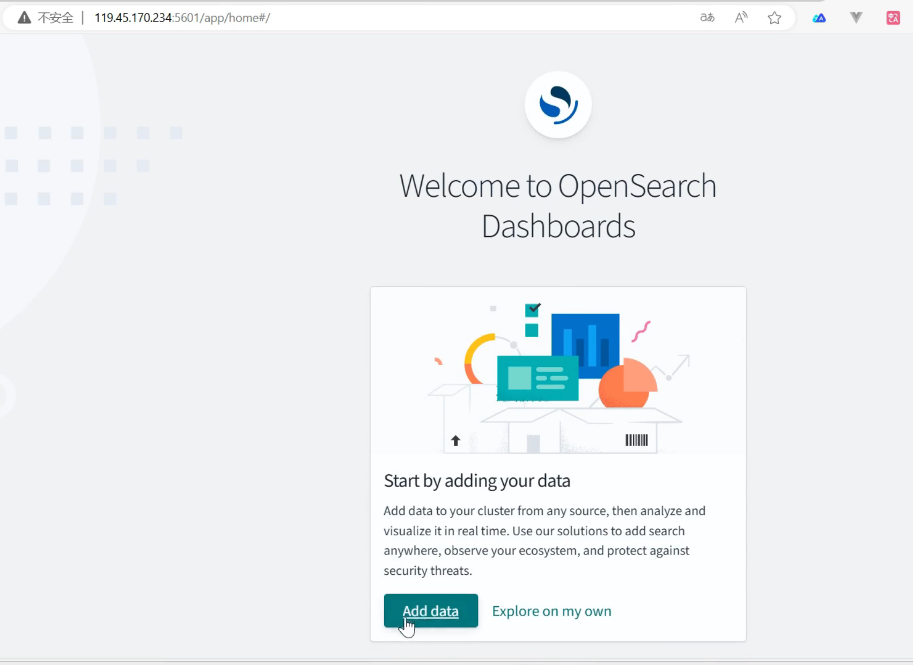Open the gray V extension icon
Image resolution: width=913 pixels, height=665 pixels.
tap(856, 18)
